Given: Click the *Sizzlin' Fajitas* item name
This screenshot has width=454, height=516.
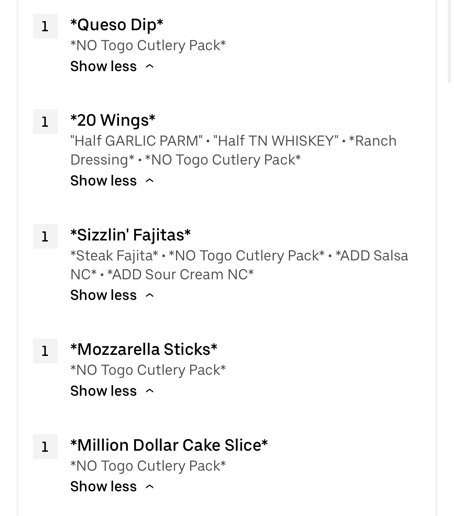Looking at the screenshot, I should (130, 235).
